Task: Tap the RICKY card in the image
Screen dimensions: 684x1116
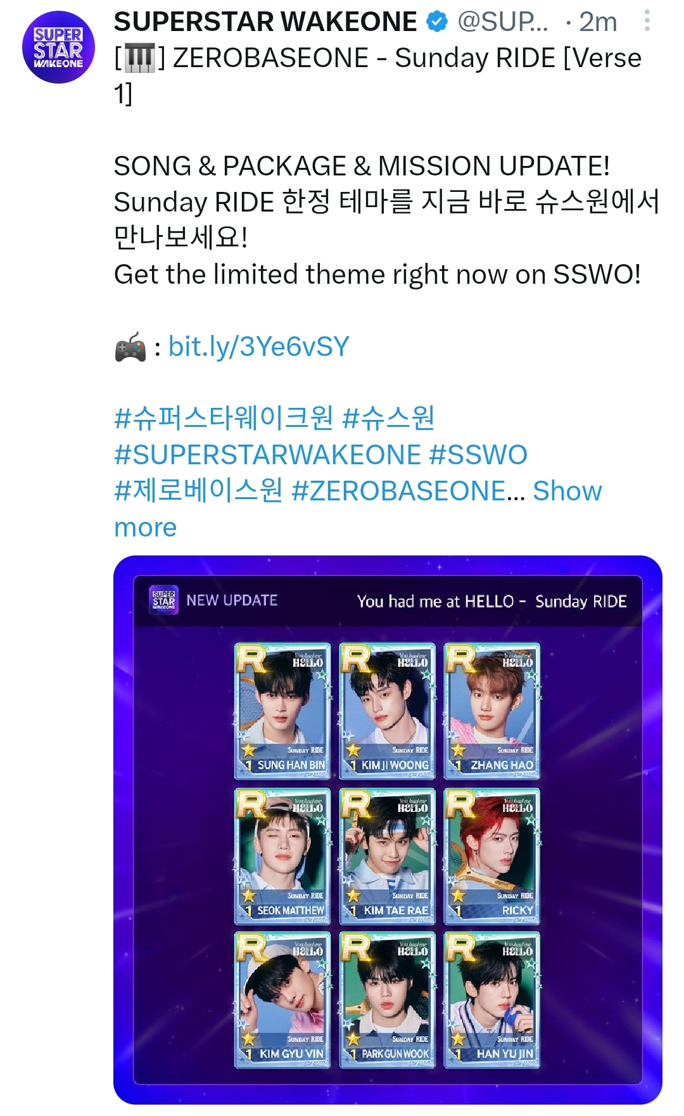Action: (492, 856)
